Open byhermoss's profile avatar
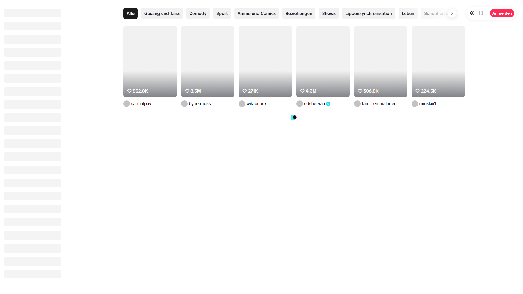Image resolution: width=523 pixels, height=294 pixels. tap(184, 104)
